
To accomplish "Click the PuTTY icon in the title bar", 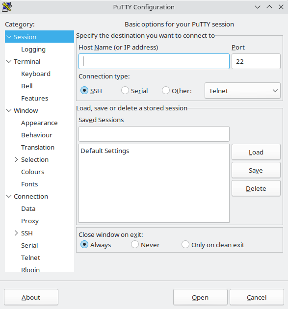I will coord(7,7).
